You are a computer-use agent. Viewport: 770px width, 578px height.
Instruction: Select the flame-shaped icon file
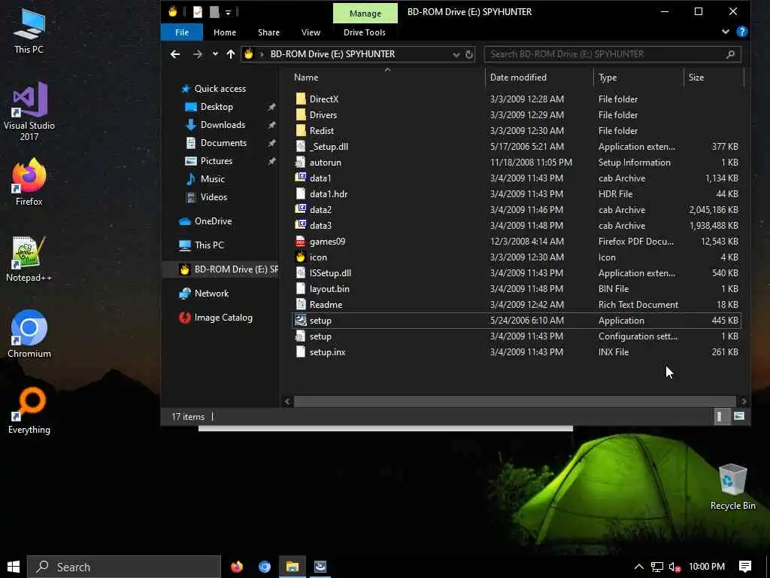coord(301,257)
